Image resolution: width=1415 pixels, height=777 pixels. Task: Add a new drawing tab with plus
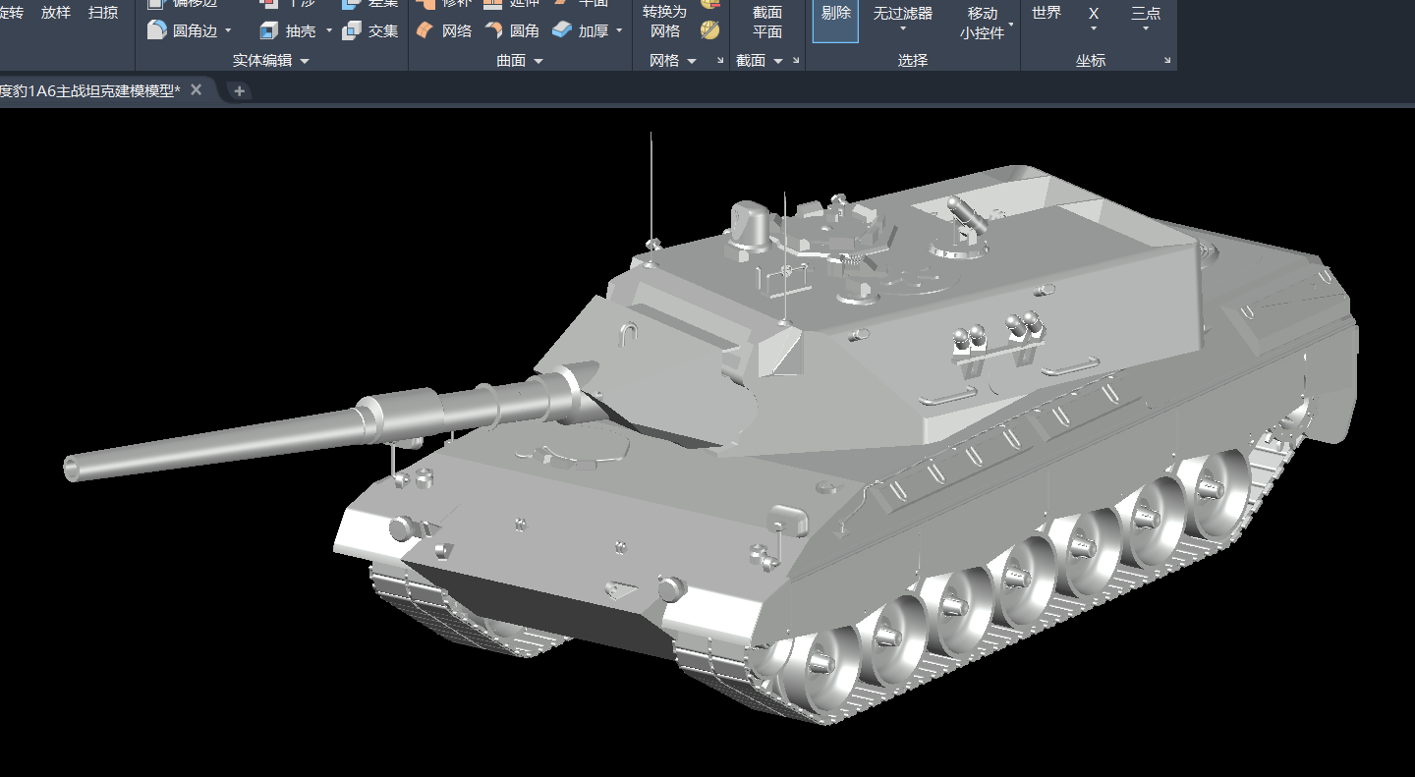tap(239, 91)
